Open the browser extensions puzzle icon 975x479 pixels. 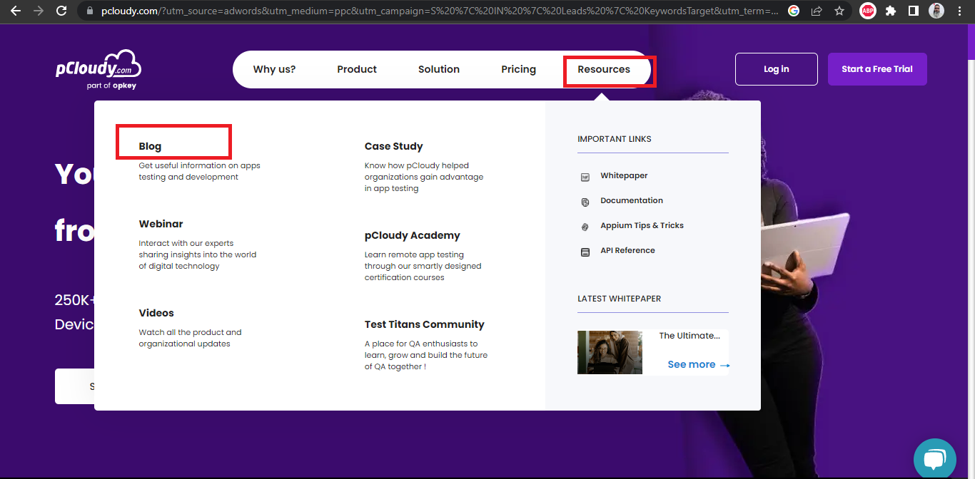click(x=890, y=11)
